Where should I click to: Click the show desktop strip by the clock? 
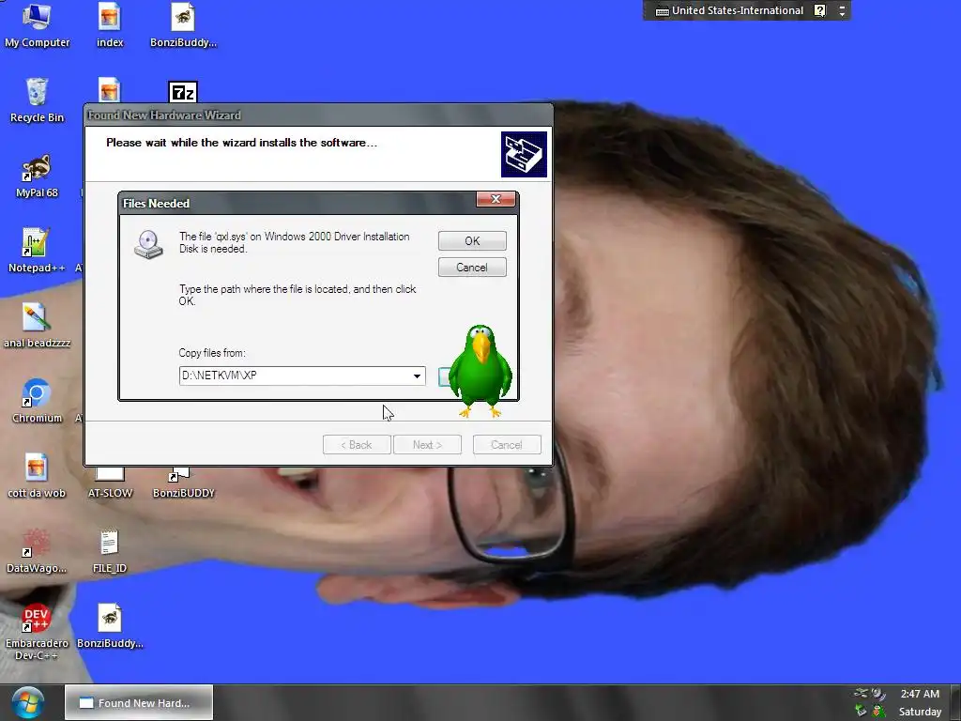[x=955, y=702]
